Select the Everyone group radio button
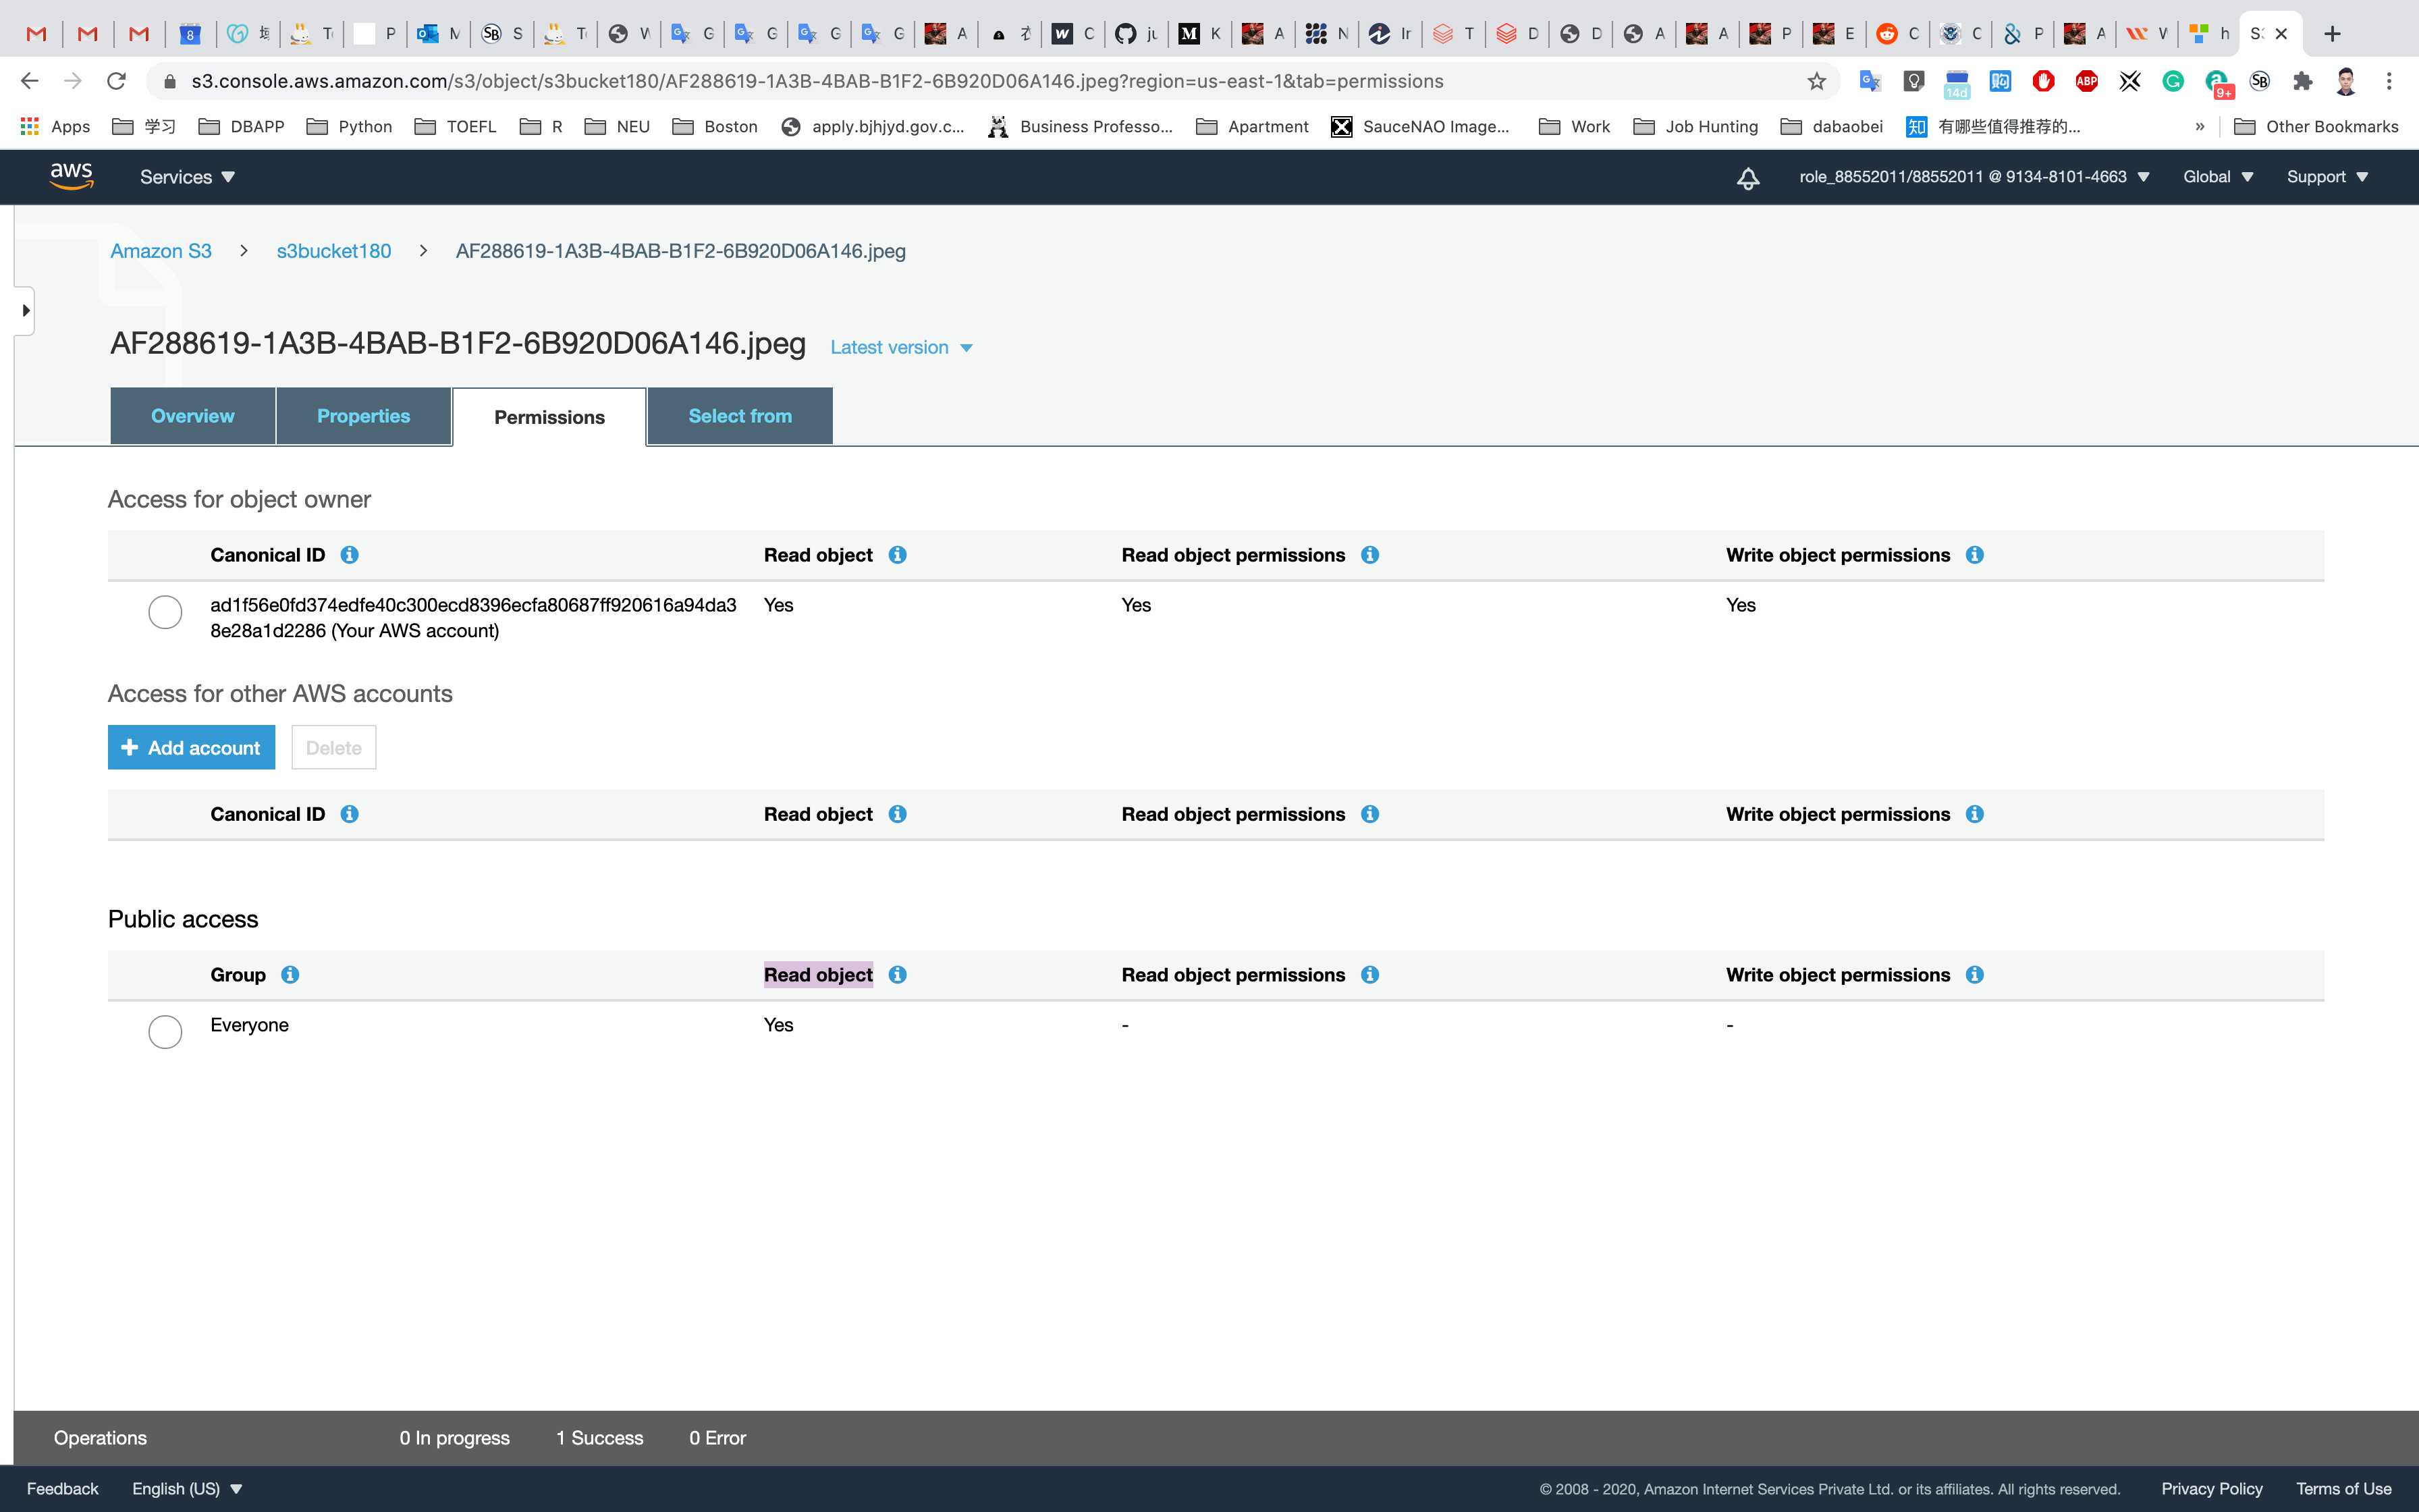The image size is (2419, 1512). [x=165, y=1031]
